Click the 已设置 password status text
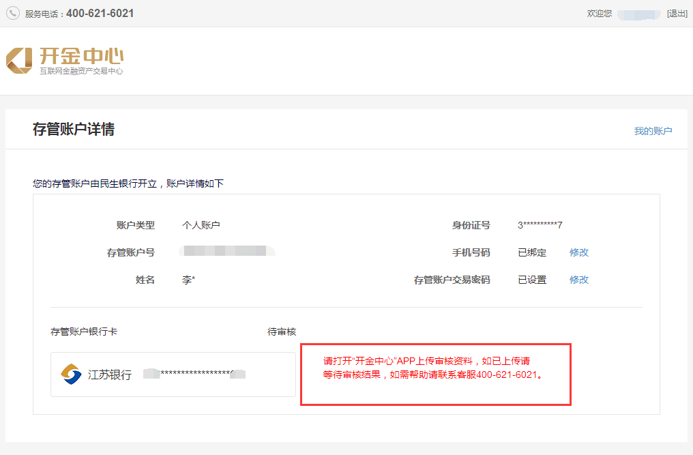The height and width of the screenshot is (455, 693). click(532, 280)
